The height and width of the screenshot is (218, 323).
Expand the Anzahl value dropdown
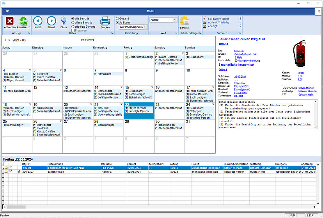(175, 20)
